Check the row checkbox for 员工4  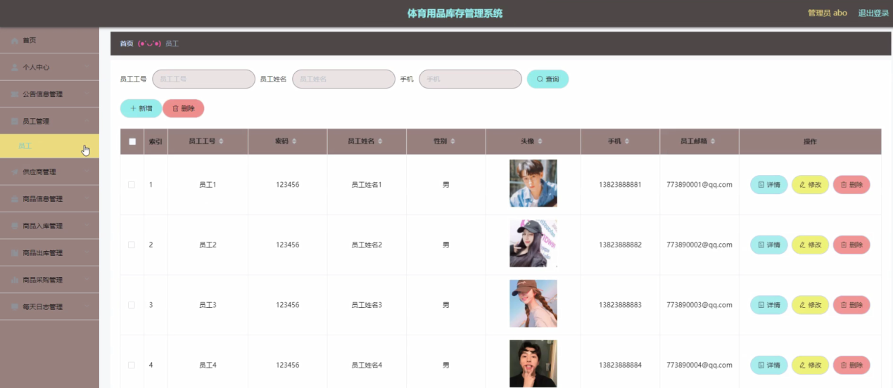[x=132, y=366]
